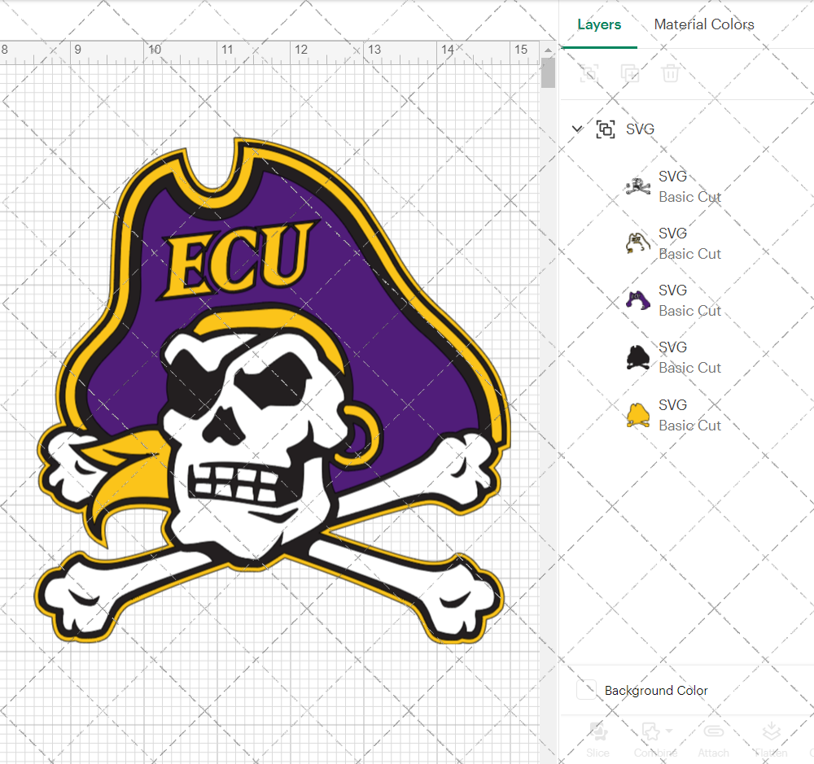The width and height of the screenshot is (814, 764).
Task: Click the Attach tool
Action: click(x=713, y=739)
